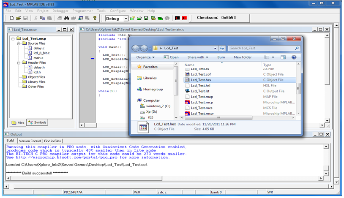Open the Project menu

point(43,11)
